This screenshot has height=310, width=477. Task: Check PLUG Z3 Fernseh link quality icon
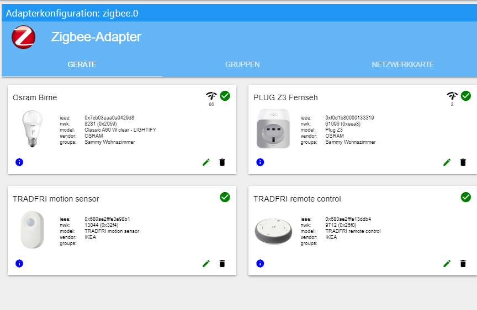pos(452,96)
